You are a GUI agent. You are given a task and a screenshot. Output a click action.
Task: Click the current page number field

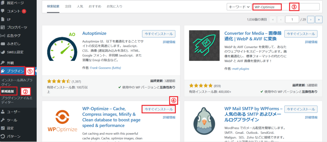[293, 20]
